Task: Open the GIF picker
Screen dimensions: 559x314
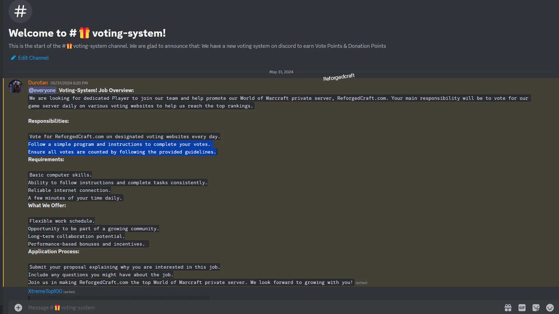Action: point(522,308)
